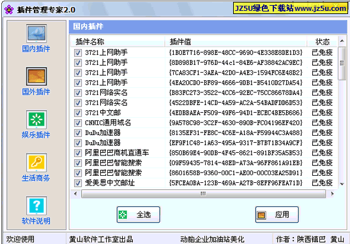Uncheck 3721上网助手 row with value starting 4EA20CD0
This screenshot has height=244, width=350.
[78, 83]
